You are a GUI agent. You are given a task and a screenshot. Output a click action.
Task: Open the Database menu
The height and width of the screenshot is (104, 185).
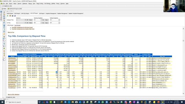pyautogui.click(x=25, y=3)
